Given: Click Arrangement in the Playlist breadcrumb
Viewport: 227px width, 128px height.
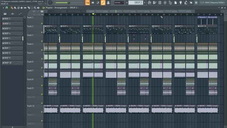Looking at the screenshot, I should click(x=61, y=8).
